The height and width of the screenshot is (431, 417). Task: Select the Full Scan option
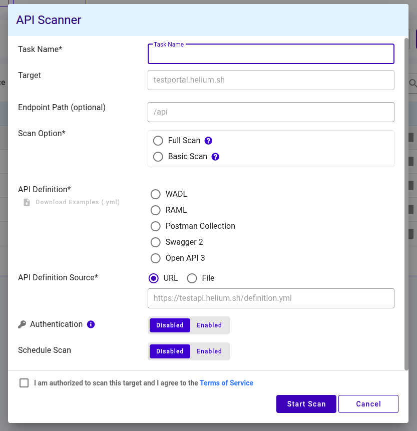[158, 140]
